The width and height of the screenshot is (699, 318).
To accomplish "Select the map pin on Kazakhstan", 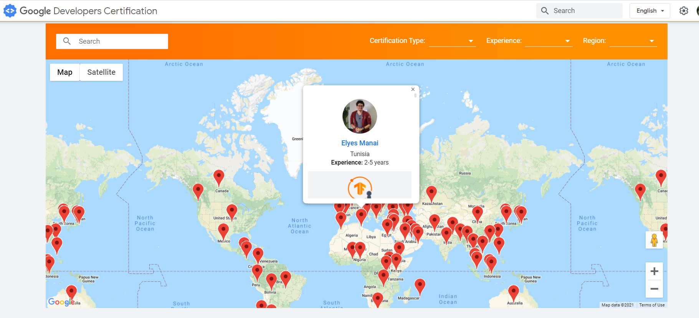I will pos(431,194).
